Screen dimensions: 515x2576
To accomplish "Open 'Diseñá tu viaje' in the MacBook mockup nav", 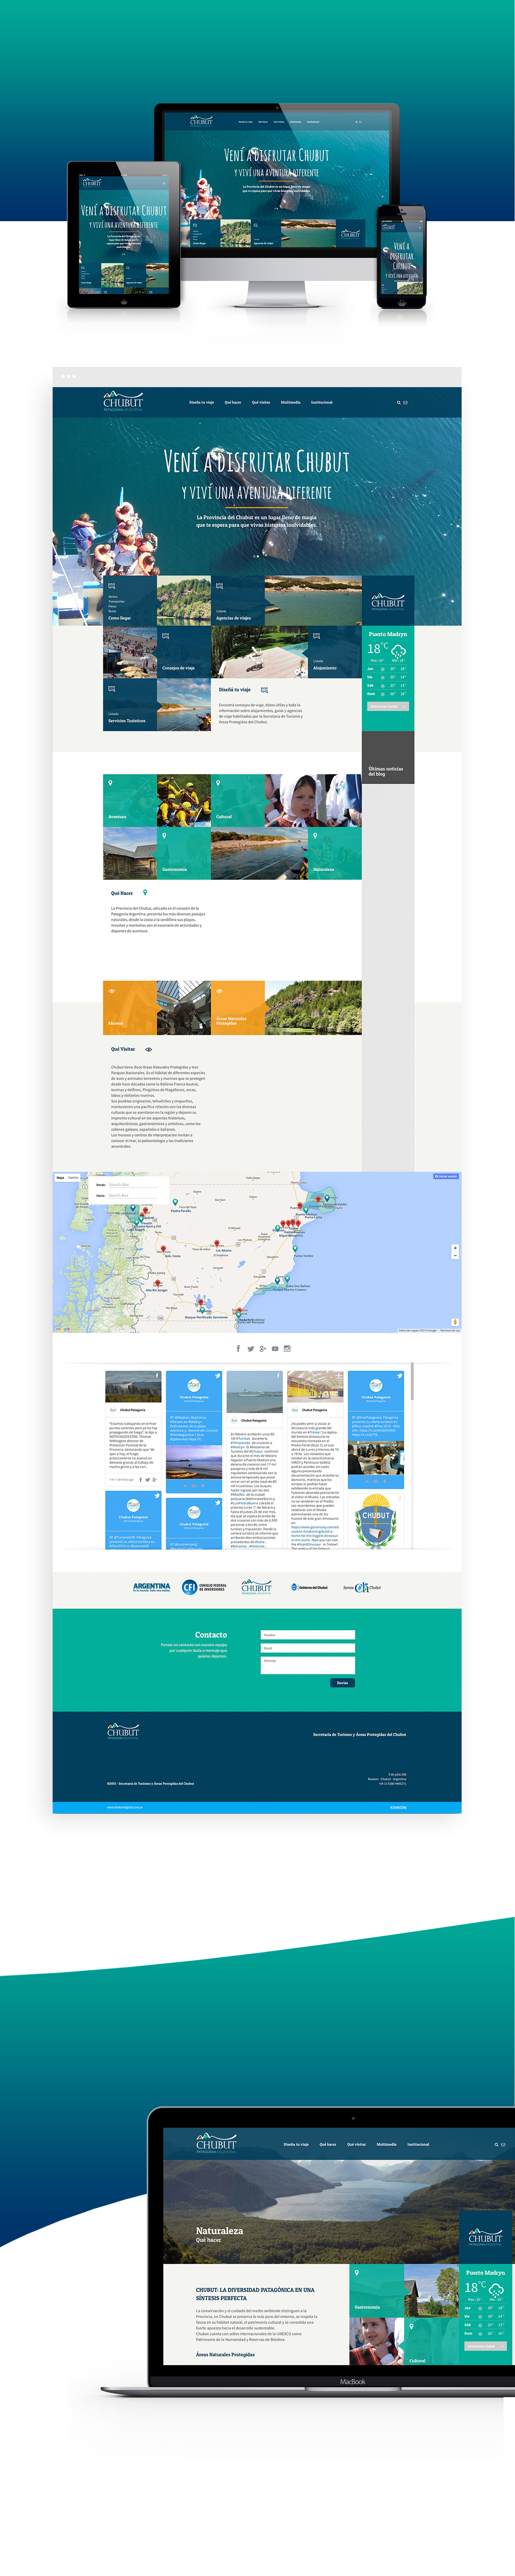I will click(x=296, y=2144).
